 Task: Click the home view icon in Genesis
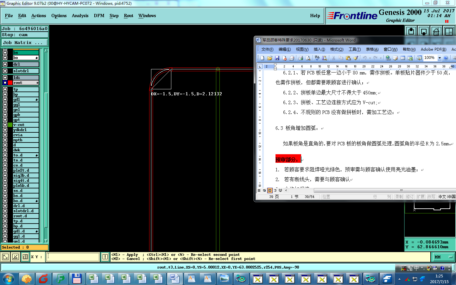[x=436, y=31]
